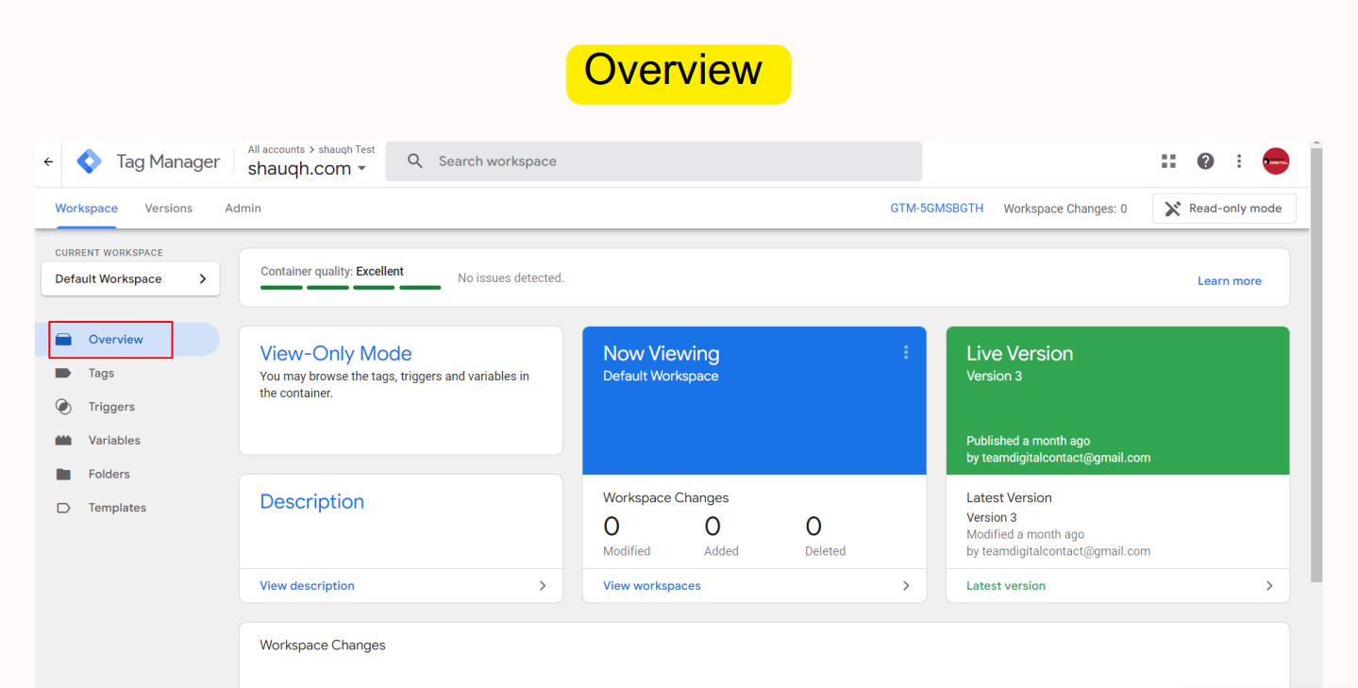
Task: Click the GTM-5GMSBGTH container ID link
Action: click(937, 209)
